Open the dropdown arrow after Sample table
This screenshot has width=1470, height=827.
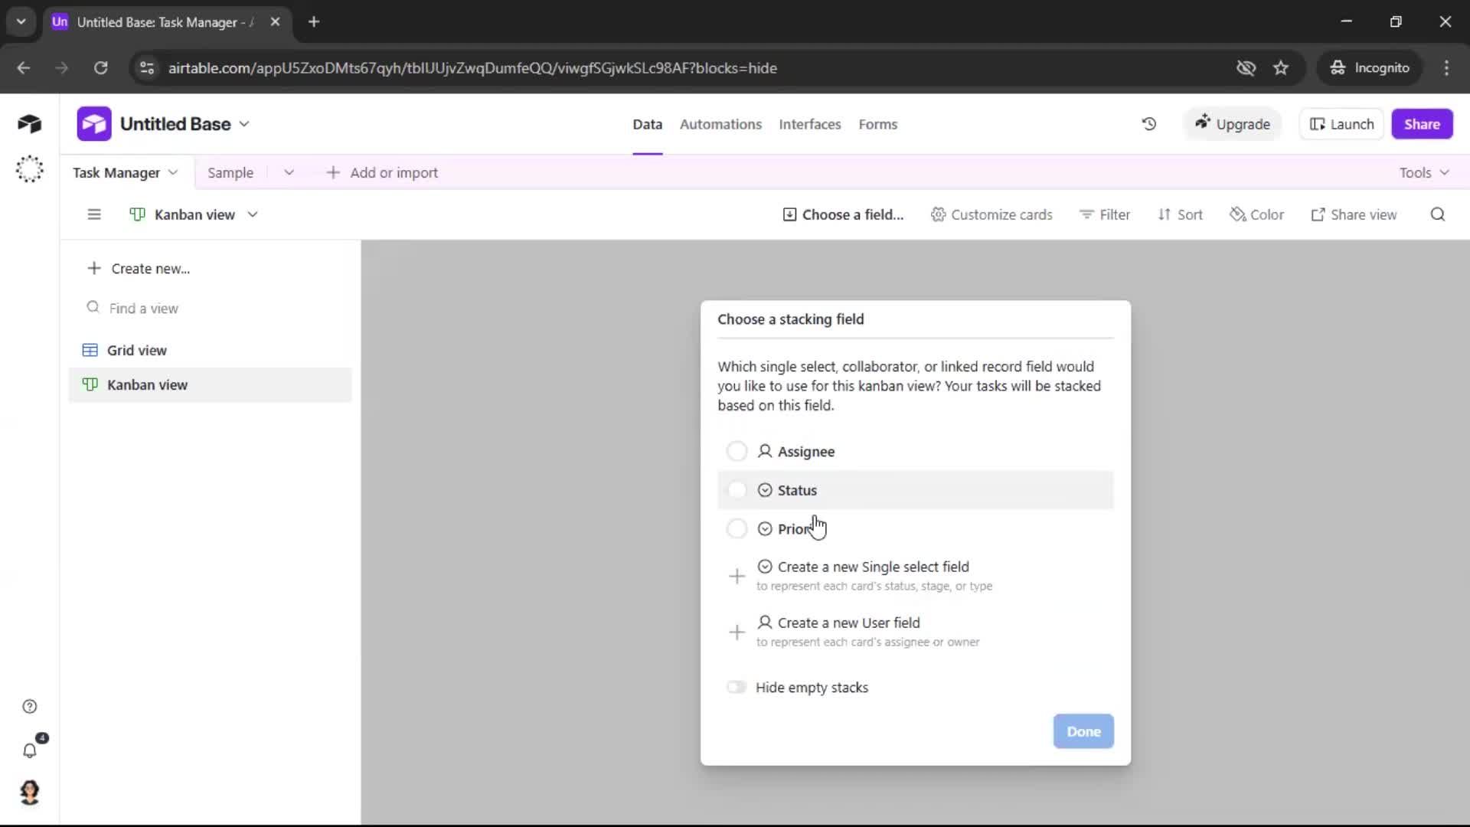[x=289, y=172]
